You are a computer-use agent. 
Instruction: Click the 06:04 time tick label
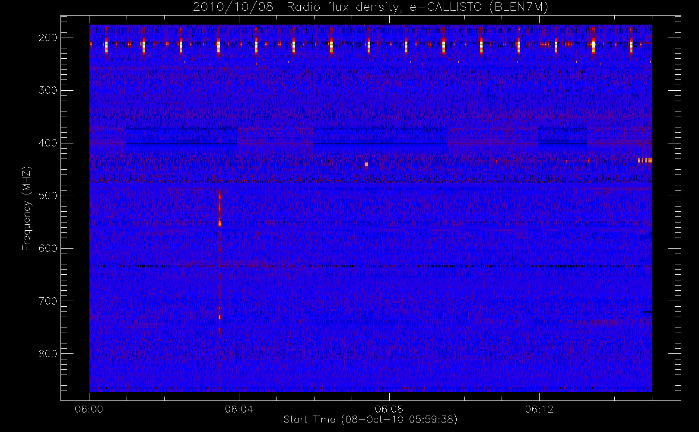coord(239,409)
